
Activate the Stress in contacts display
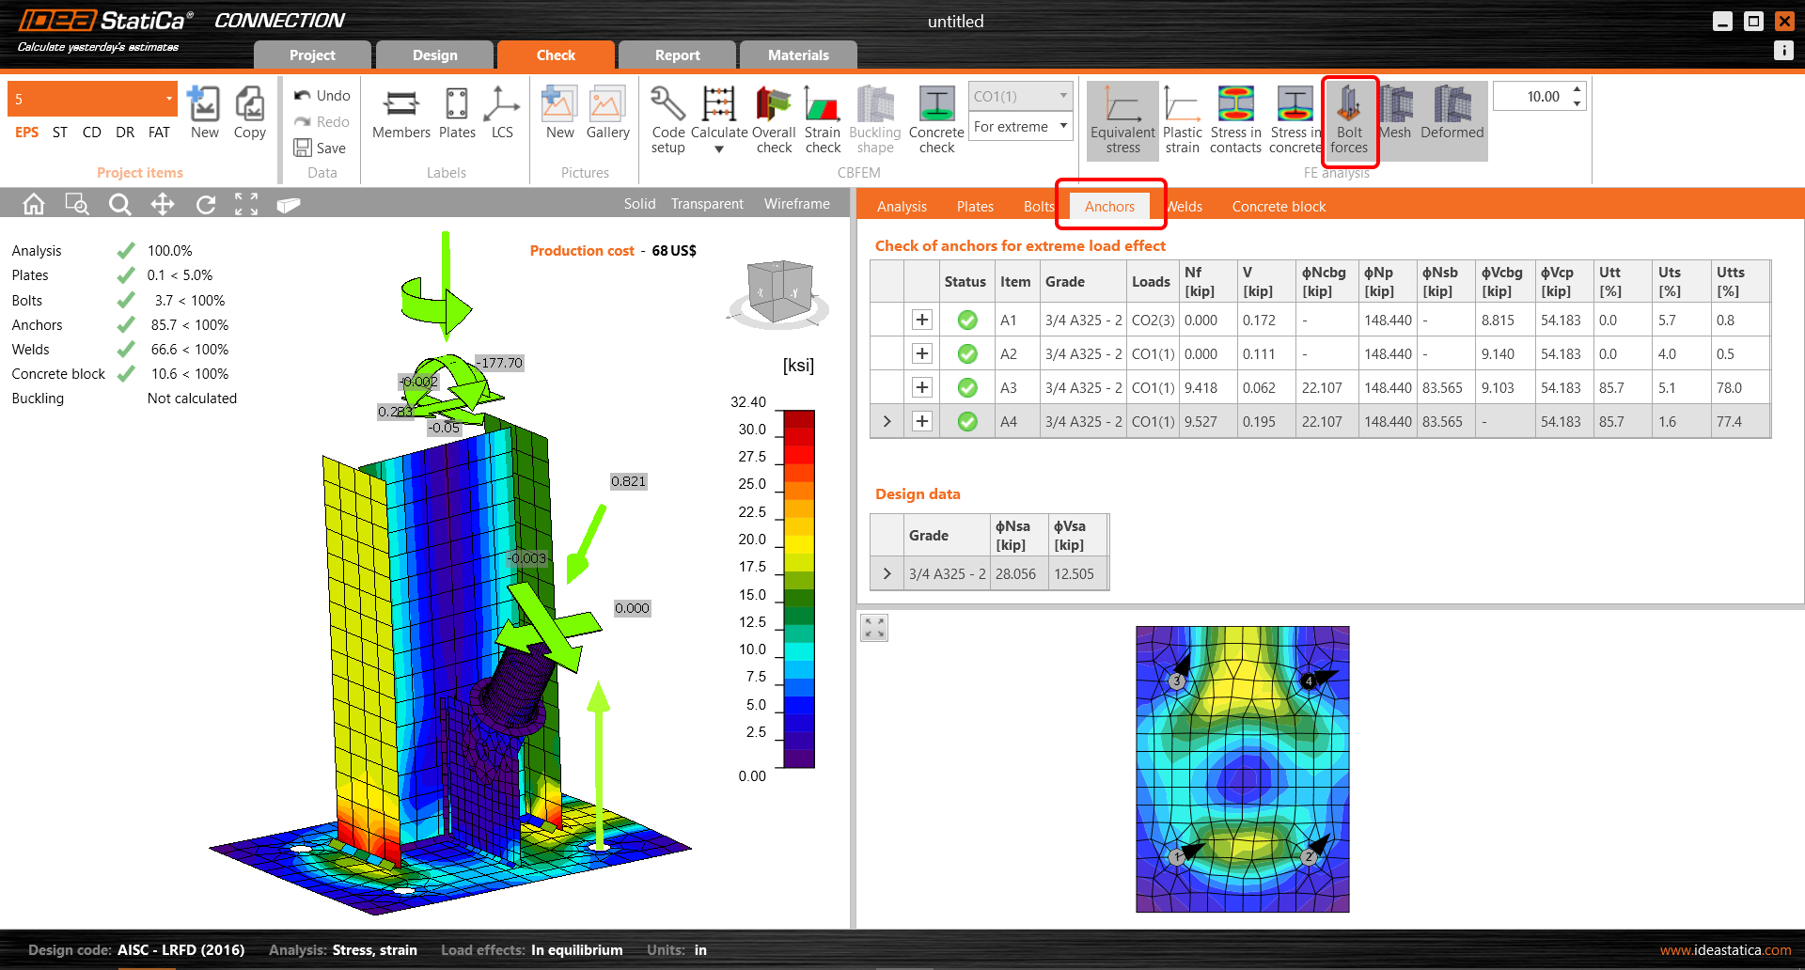coord(1234,120)
